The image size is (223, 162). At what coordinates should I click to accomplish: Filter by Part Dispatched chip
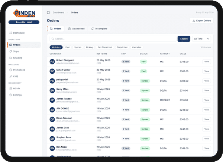[105, 47]
